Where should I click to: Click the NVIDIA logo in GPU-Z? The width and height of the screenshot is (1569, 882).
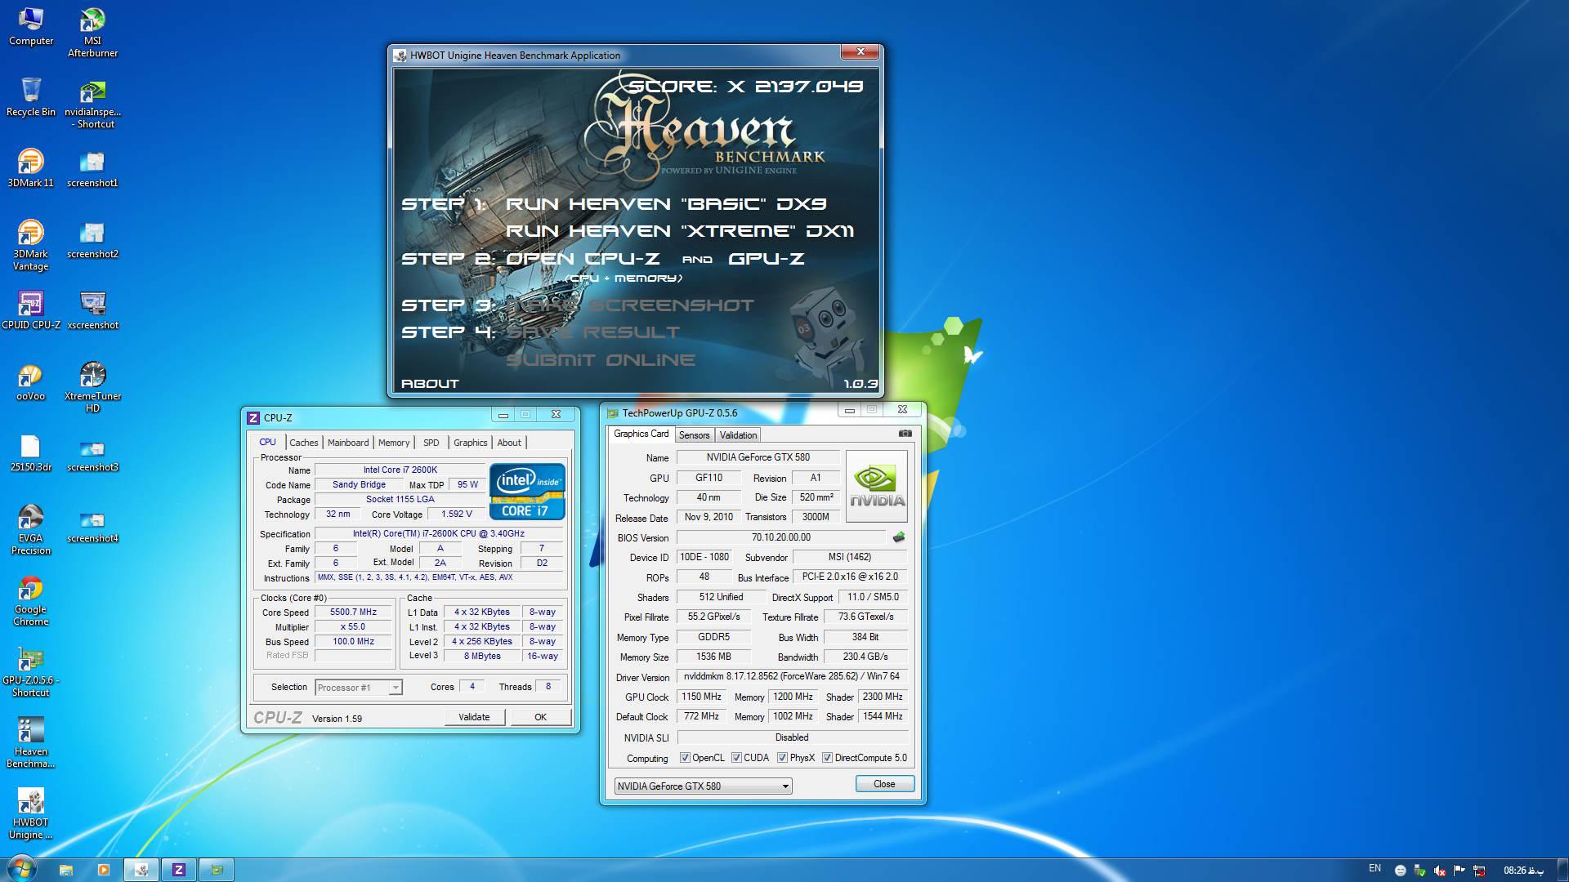tap(877, 486)
